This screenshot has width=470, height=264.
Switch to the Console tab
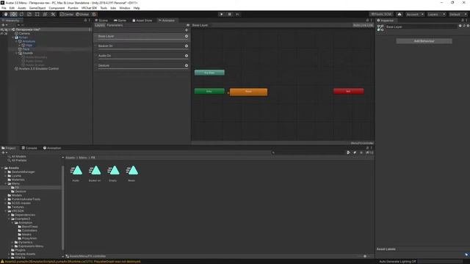pyautogui.click(x=29, y=148)
